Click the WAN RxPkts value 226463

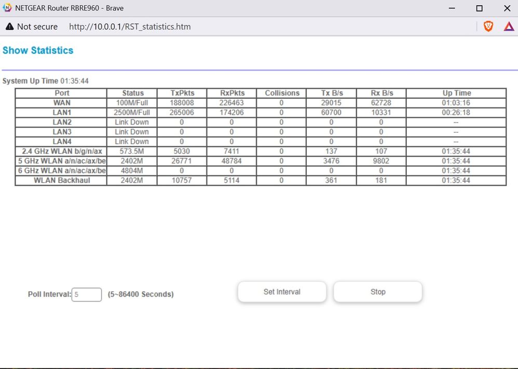(x=231, y=103)
